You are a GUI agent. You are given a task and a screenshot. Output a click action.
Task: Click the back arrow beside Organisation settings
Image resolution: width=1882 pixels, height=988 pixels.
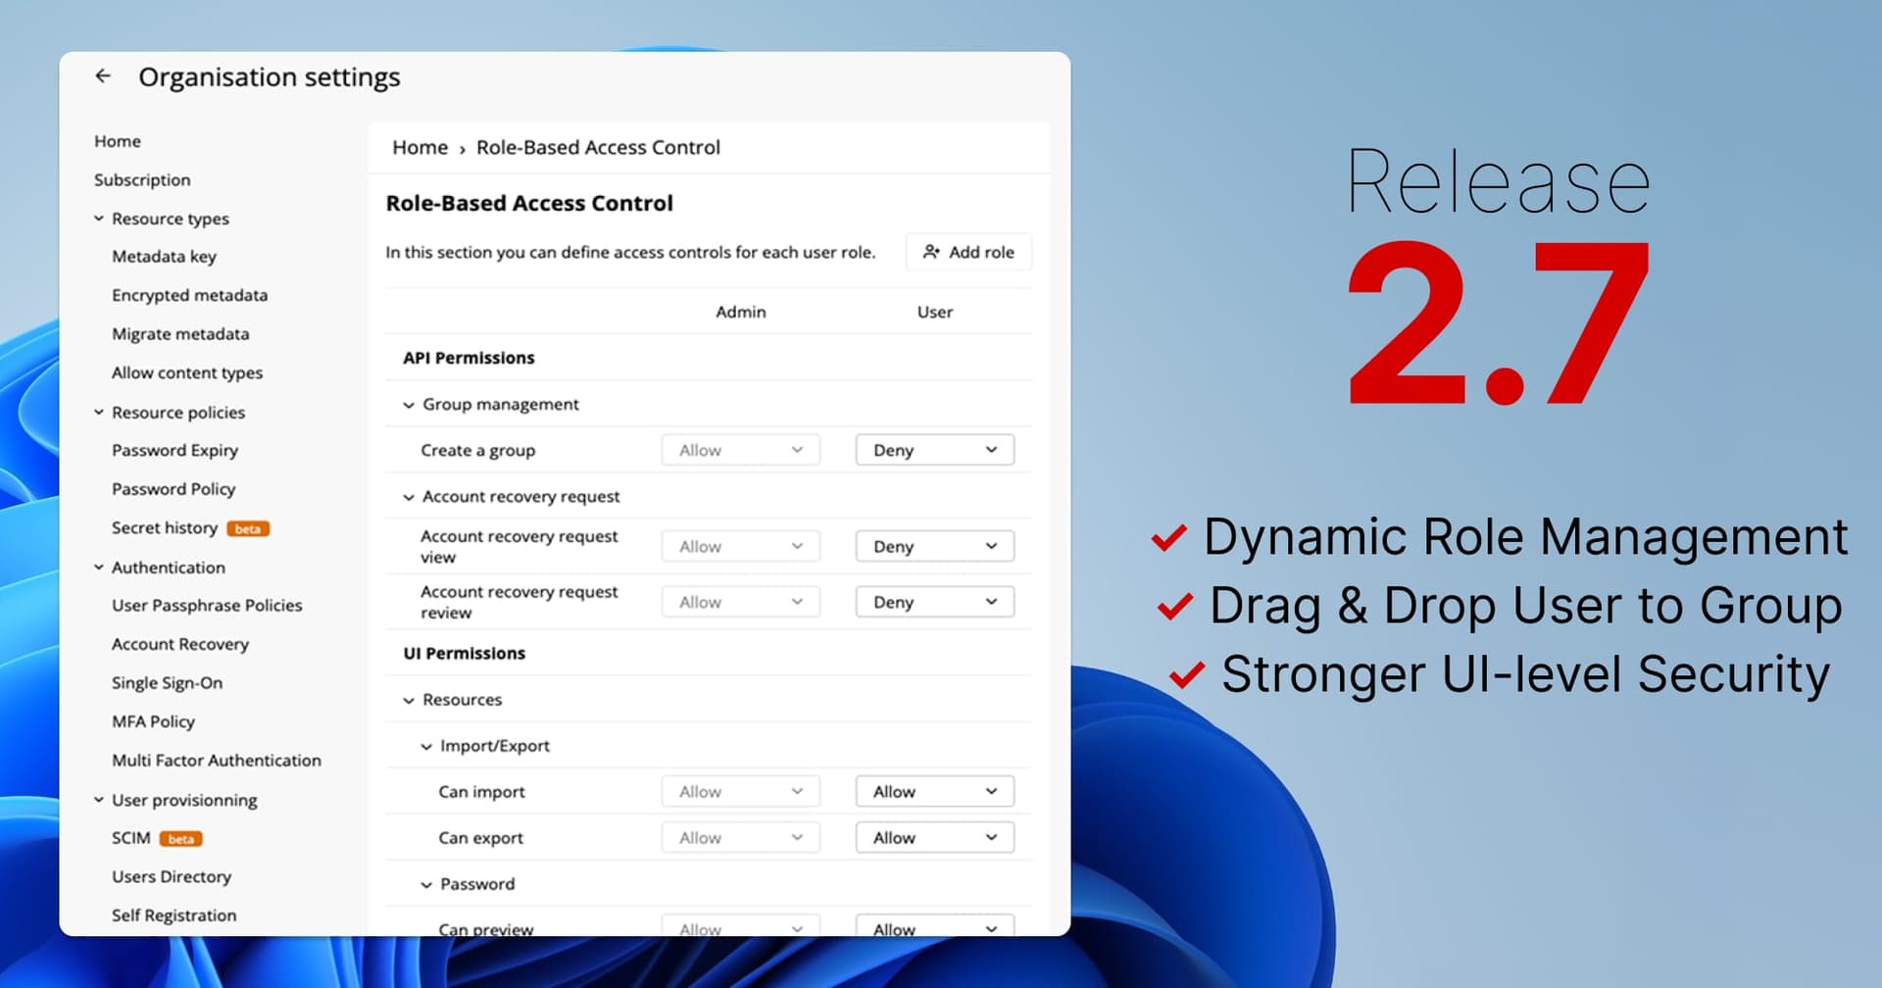pos(103,75)
